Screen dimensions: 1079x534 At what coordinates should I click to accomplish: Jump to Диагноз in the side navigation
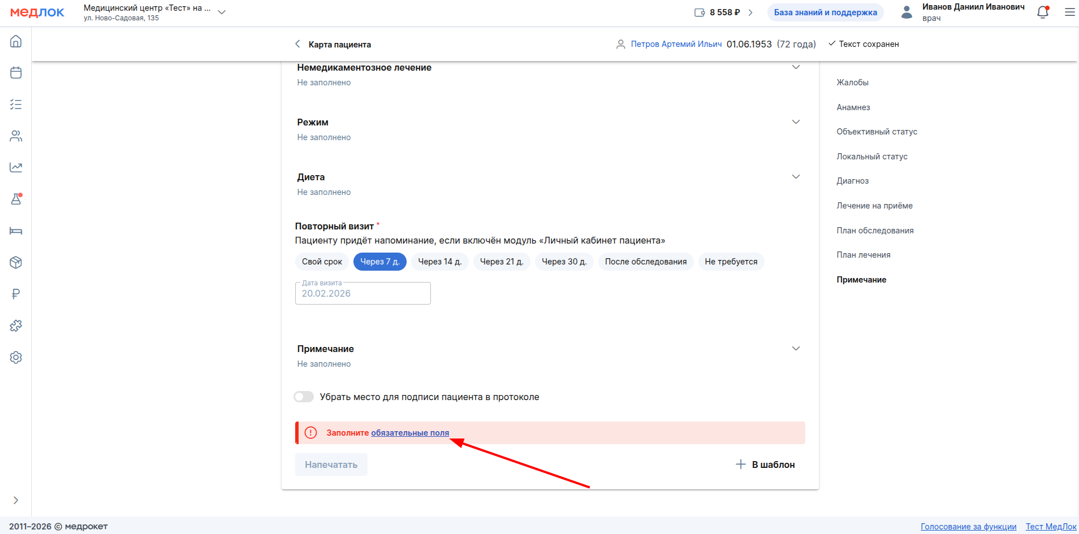click(x=852, y=181)
